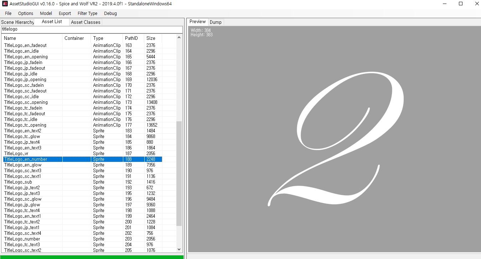This screenshot has height=259, width=481.
Task: Select the TitleLogo_number sprite row
Action: pyautogui.click(x=83, y=239)
